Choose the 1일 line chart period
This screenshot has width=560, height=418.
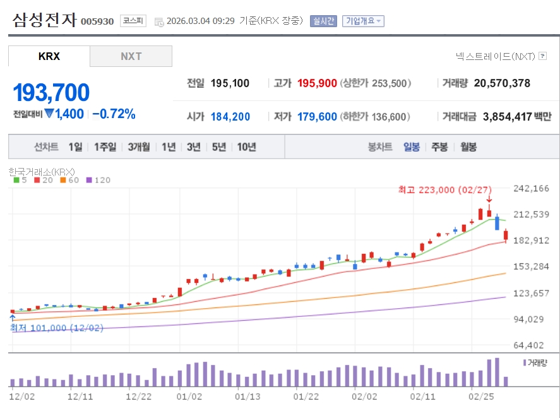coord(75,146)
